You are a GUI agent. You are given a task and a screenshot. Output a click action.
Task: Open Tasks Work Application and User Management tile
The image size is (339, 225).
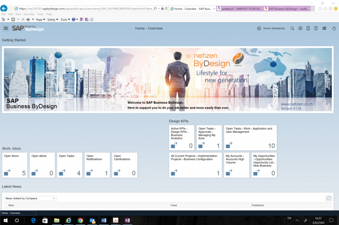point(250,138)
